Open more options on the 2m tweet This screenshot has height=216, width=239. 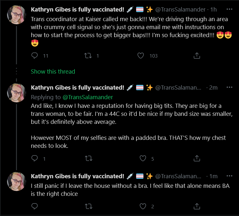229,87
